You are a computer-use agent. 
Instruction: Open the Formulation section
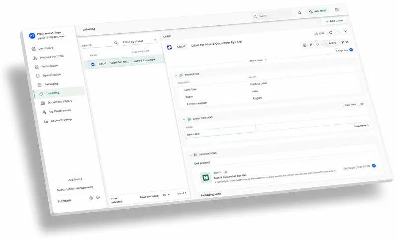click(49, 66)
